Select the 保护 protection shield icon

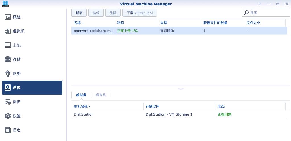point(8,102)
